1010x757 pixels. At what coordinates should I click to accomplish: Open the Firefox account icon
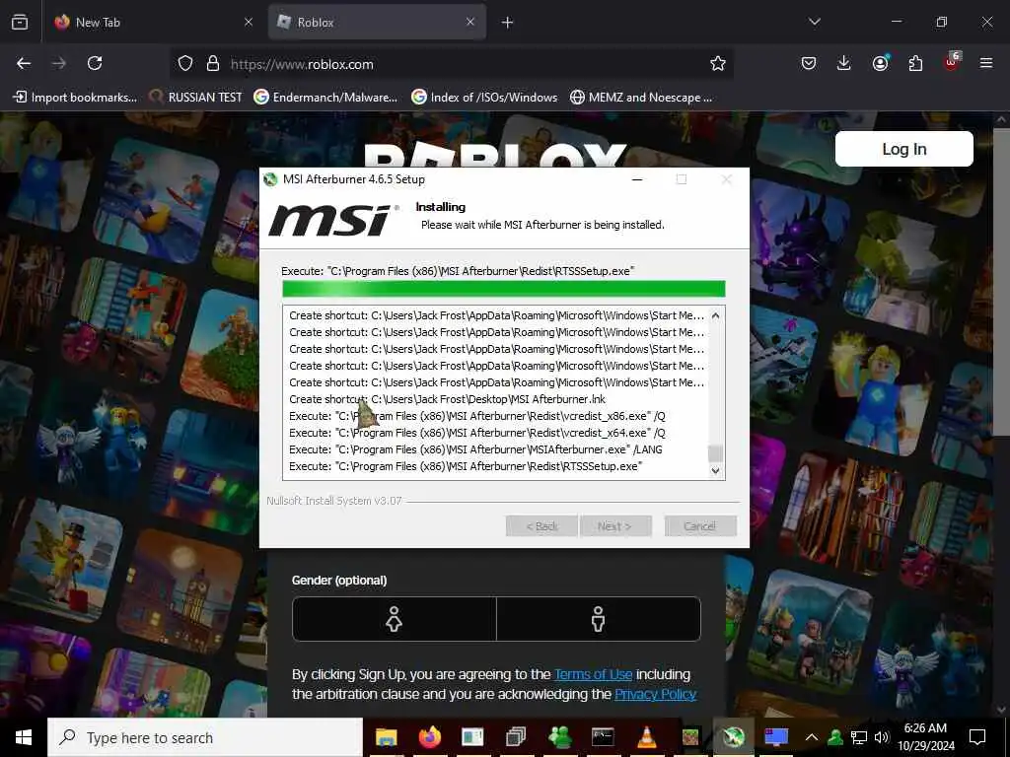(x=880, y=63)
